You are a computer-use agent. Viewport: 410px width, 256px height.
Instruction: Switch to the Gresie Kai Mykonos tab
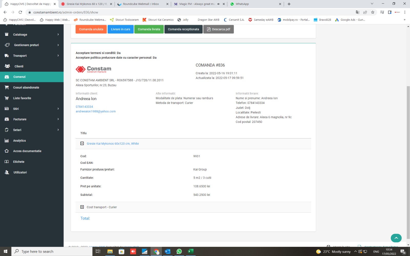(87, 4)
